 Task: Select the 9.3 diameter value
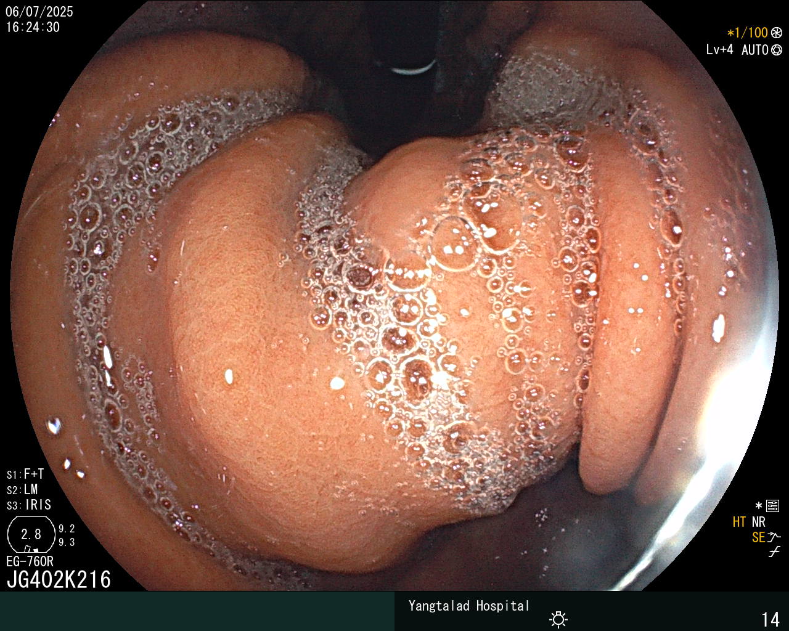click(67, 542)
